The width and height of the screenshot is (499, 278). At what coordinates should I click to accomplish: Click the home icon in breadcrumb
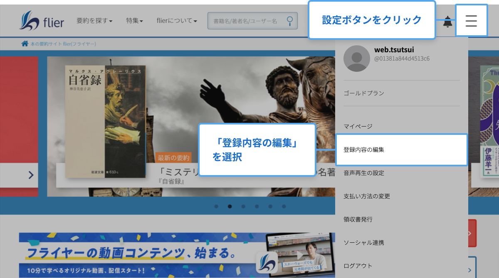25,44
